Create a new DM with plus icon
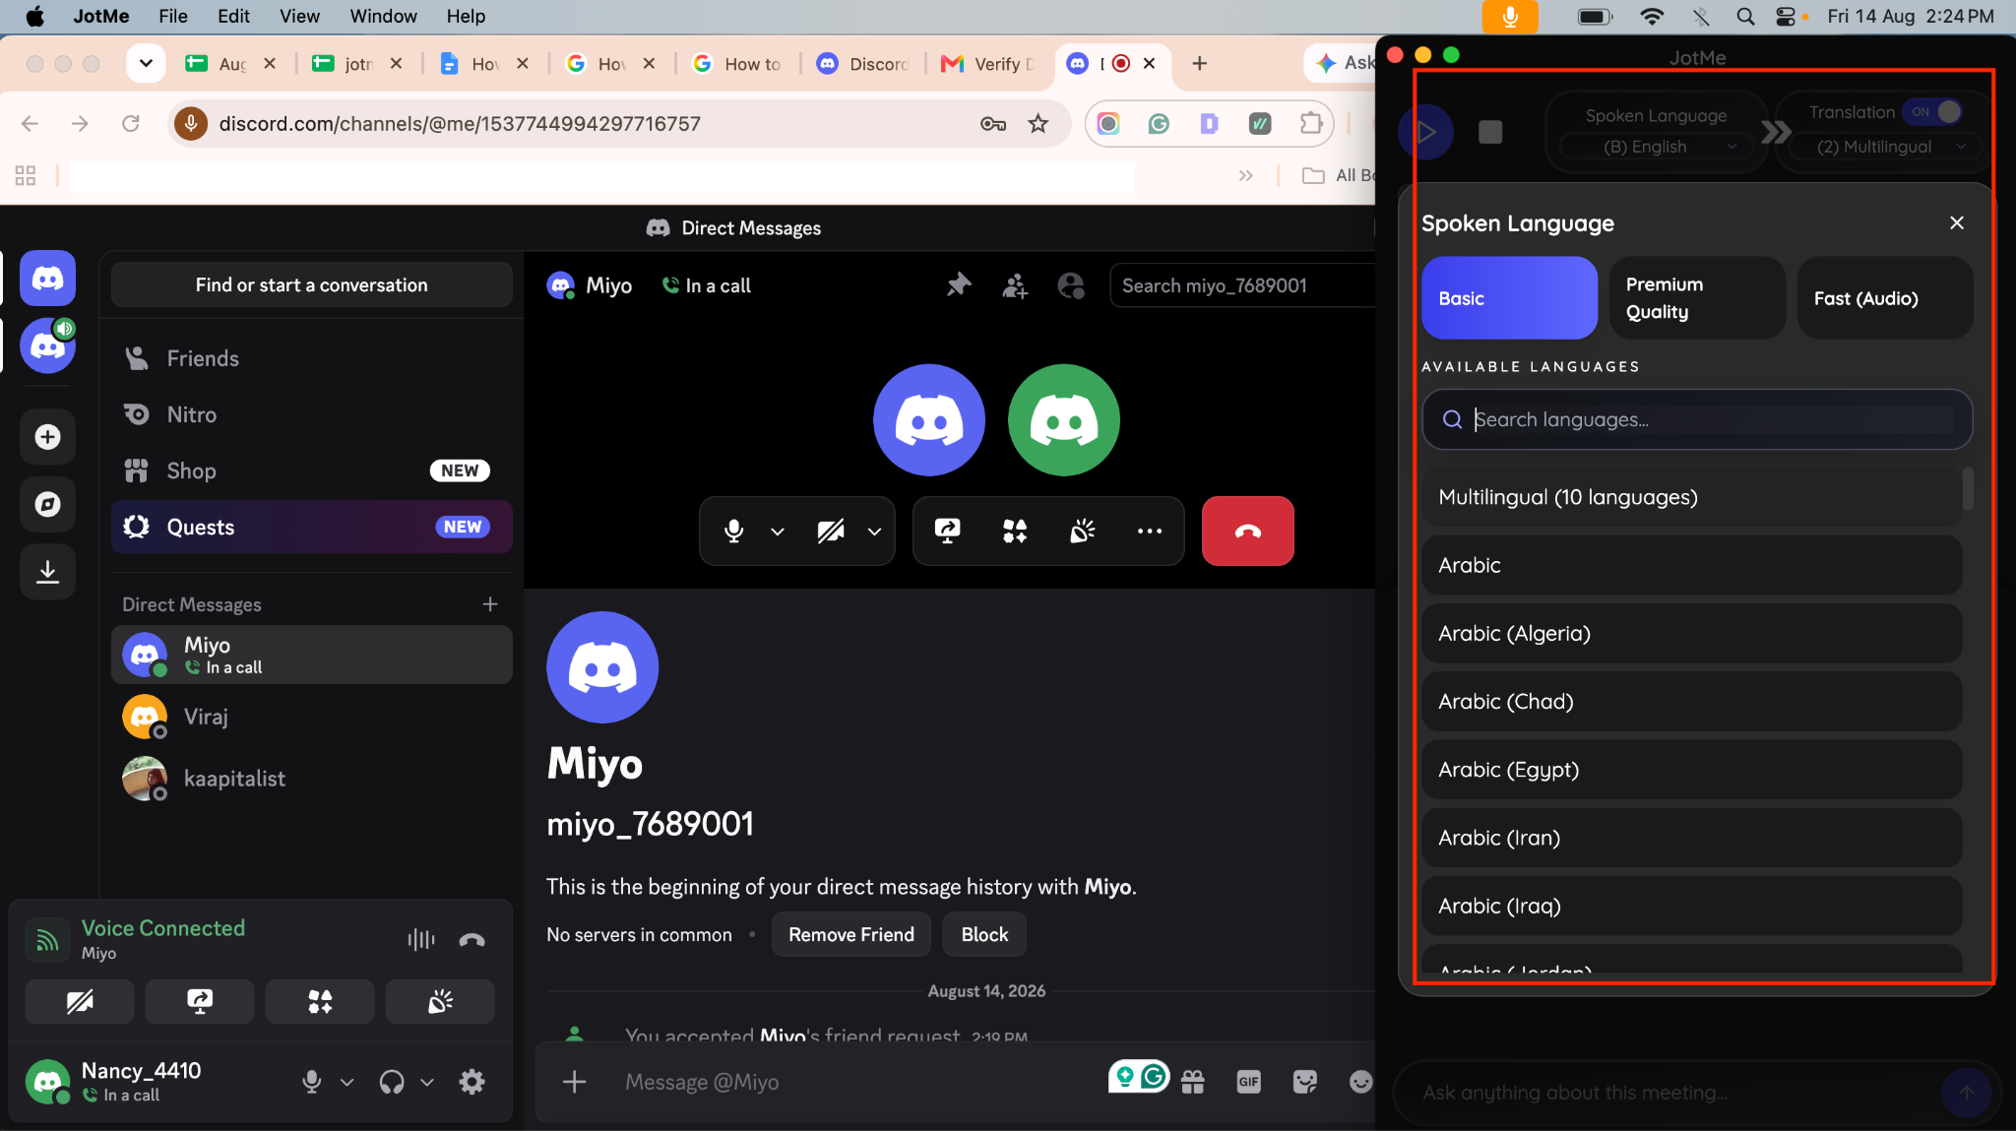This screenshot has width=2016, height=1131. coord(490,604)
